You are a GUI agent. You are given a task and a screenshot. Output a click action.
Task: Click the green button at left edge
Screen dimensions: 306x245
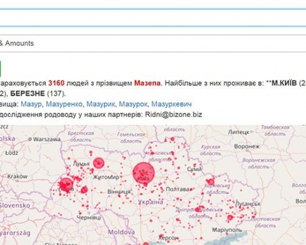coord(1,68)
